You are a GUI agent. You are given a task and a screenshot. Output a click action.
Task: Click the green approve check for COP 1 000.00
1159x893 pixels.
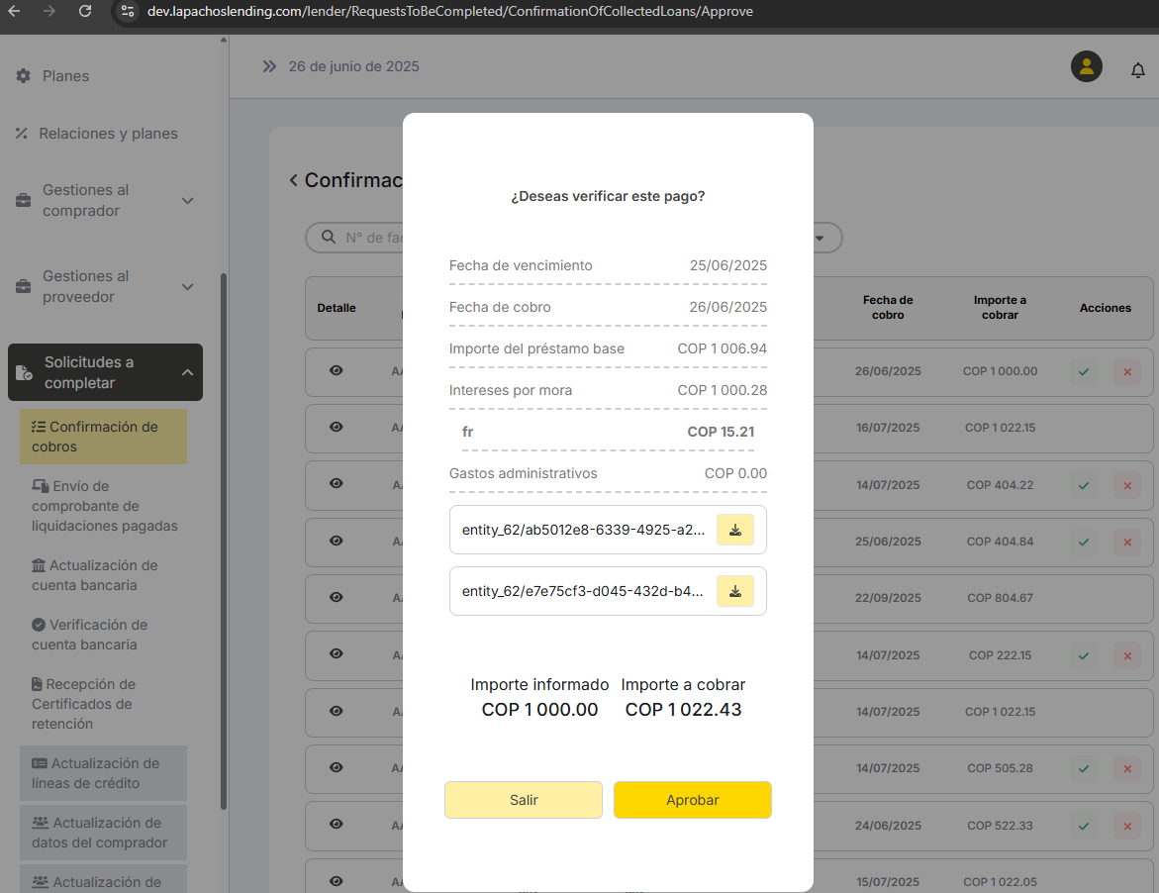tap(1083, 372)
